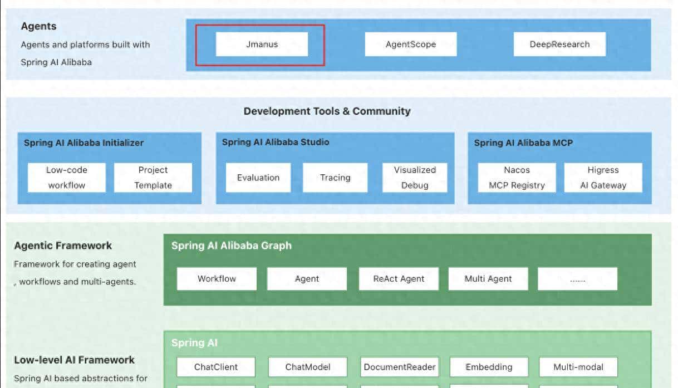The height and width of the screenshot is (388, 678).
Task: Select the Higress AI Gateway box
Action: click(x=603, y=178)
